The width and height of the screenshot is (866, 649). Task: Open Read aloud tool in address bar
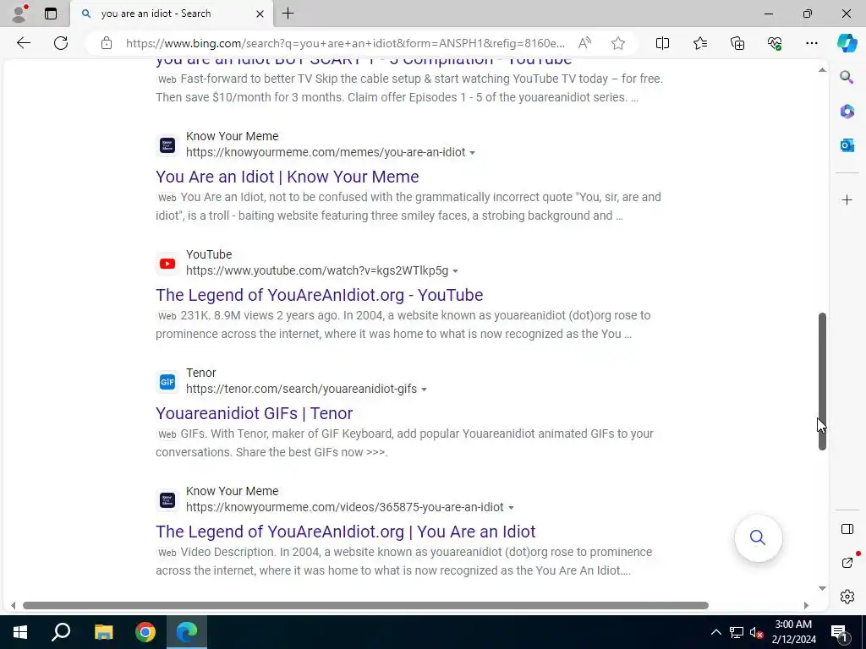click(584, 43)
